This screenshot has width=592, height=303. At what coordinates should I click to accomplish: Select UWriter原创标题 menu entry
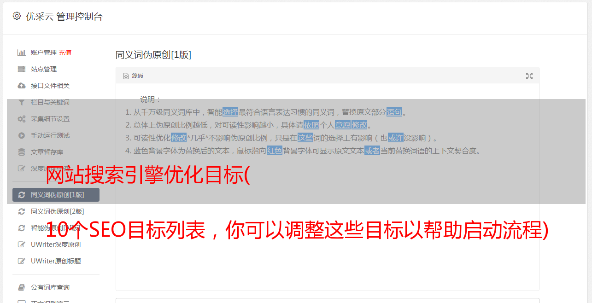point(56,261)
